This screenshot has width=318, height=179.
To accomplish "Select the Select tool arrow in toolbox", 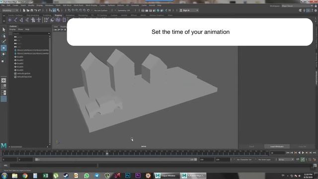I will tap(3, 30).
